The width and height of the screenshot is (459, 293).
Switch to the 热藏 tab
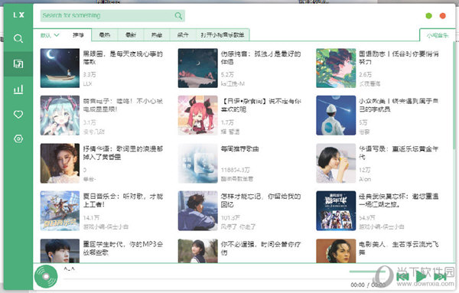(157, 35)
